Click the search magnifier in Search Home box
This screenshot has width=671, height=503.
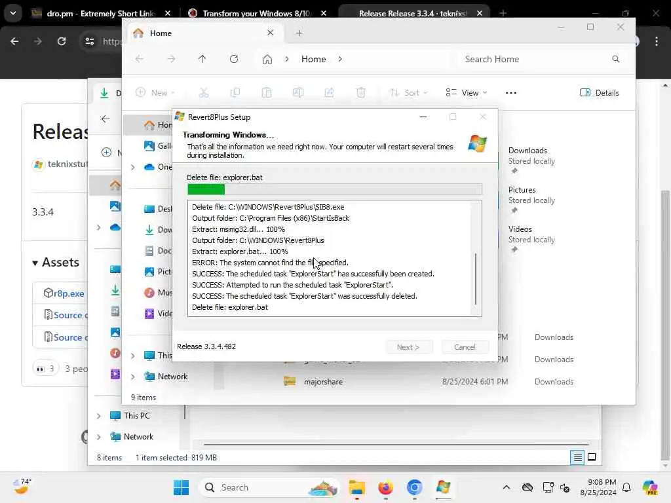click(615, 59)
